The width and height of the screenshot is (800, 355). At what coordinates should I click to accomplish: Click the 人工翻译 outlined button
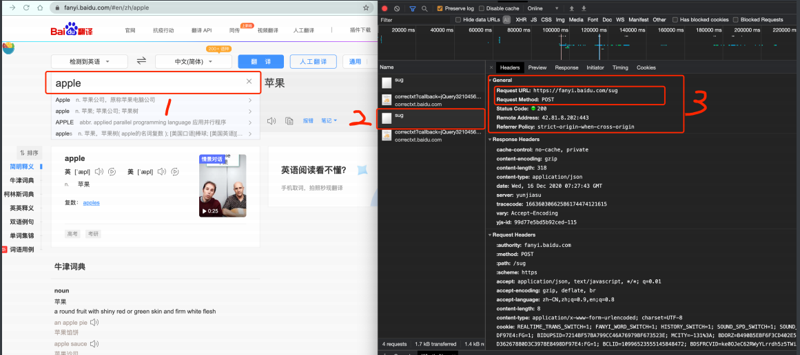[x=314, y=62]
